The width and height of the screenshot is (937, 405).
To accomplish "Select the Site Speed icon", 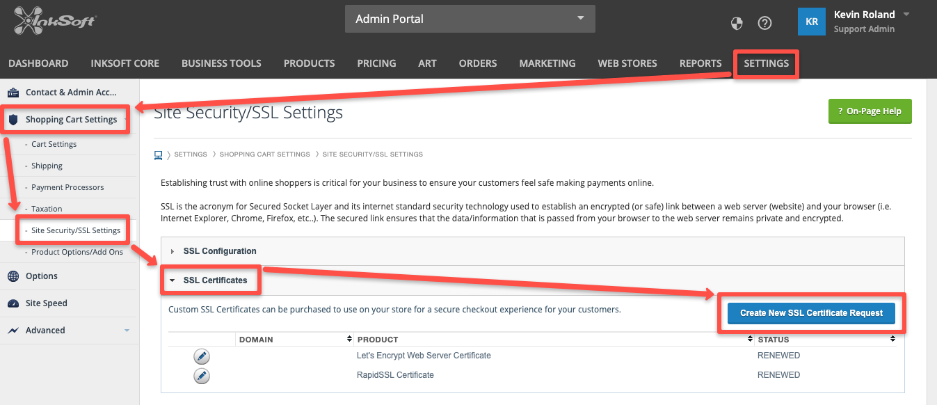I will pos(13,303).
